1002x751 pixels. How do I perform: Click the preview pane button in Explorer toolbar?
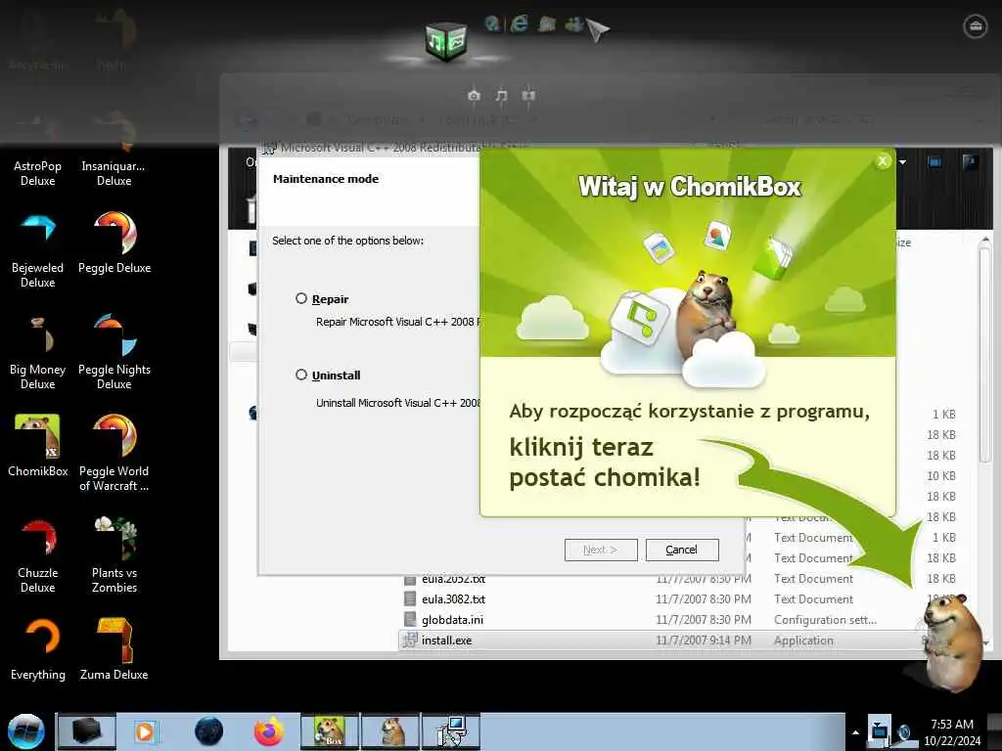[934, 162]
